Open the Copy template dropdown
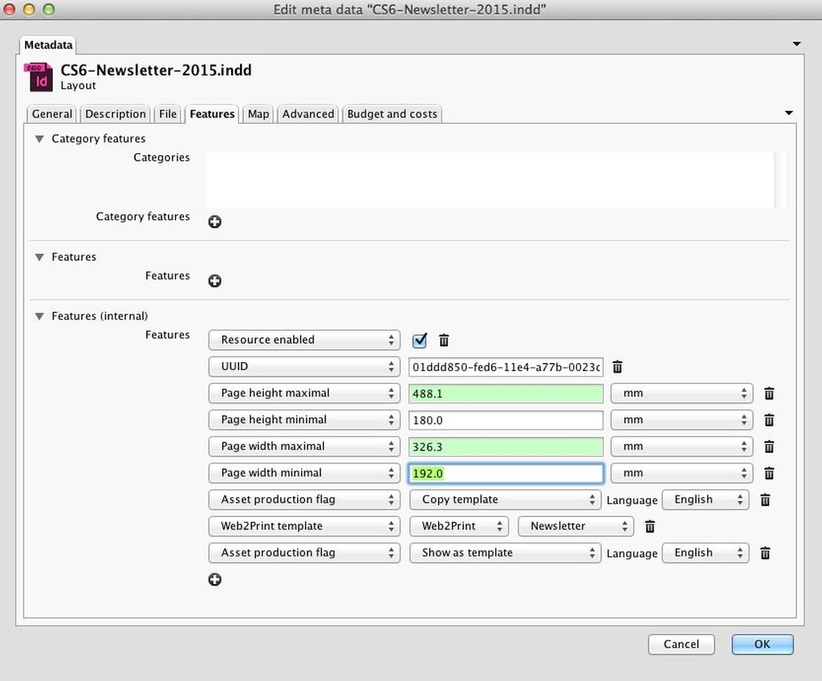822x681 pixels. (x=505, y=500)
